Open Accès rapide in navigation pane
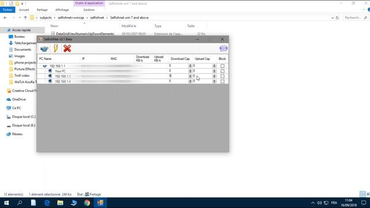Screen dimensions: 370x208 click(x=21, y=30)
